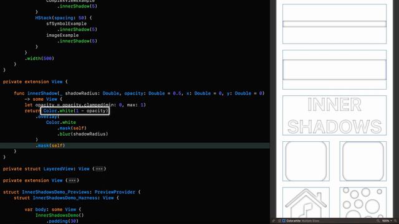Viewport: 399px width, 224px height.
Task: Click 'HStack(spacing: 50)' code line
Action: point(64,18)
